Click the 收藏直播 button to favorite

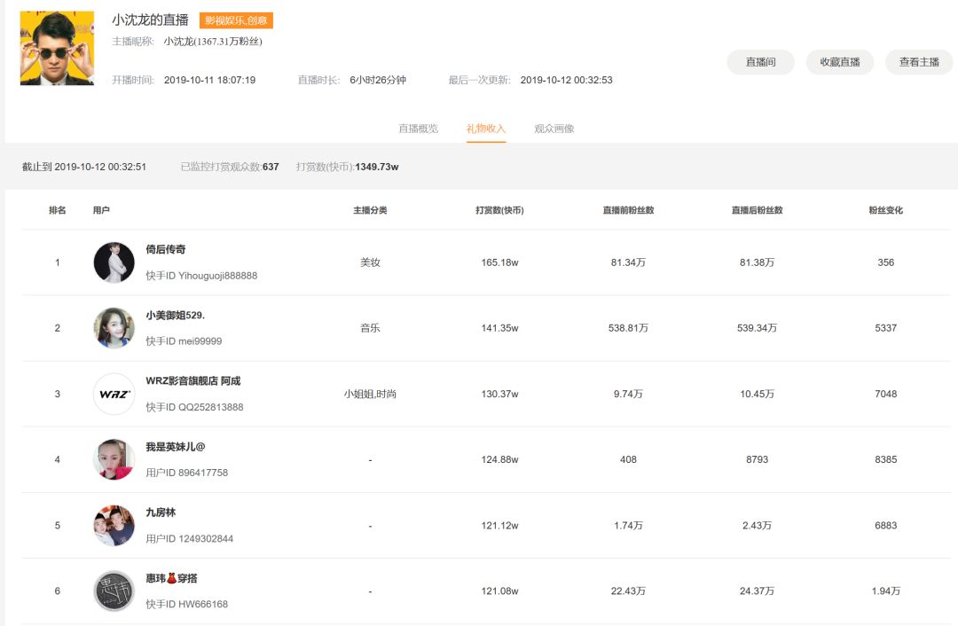(838, 63)
